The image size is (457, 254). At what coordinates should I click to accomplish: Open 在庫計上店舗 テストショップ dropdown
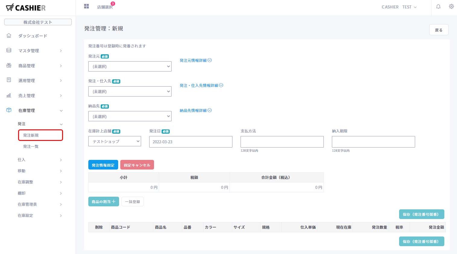point(115,141)
